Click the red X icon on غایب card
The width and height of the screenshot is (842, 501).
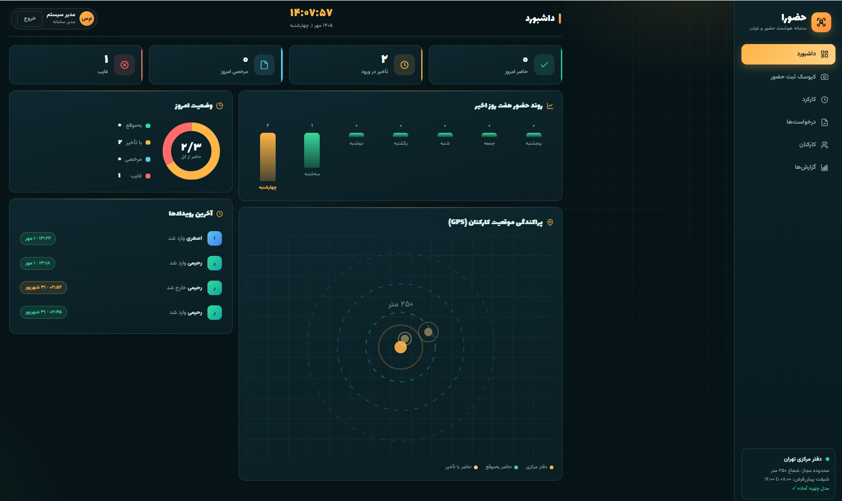tap(125, 65)
